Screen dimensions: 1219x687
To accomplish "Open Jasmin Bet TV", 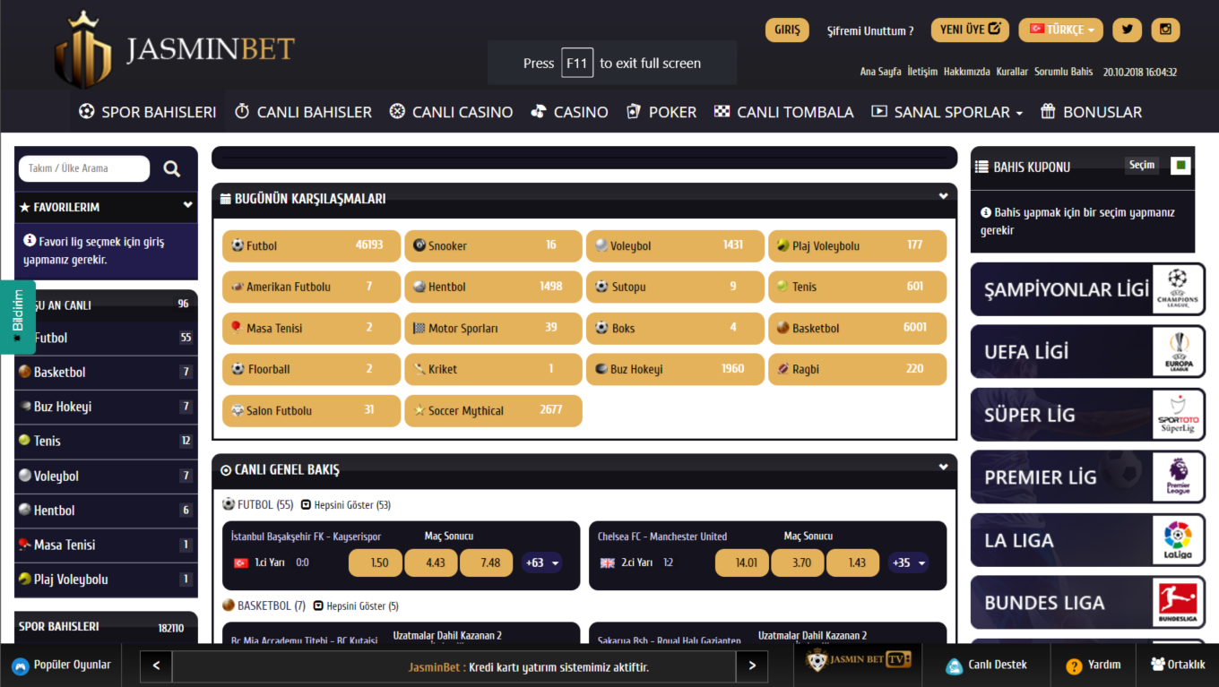I will coord(859,661).
